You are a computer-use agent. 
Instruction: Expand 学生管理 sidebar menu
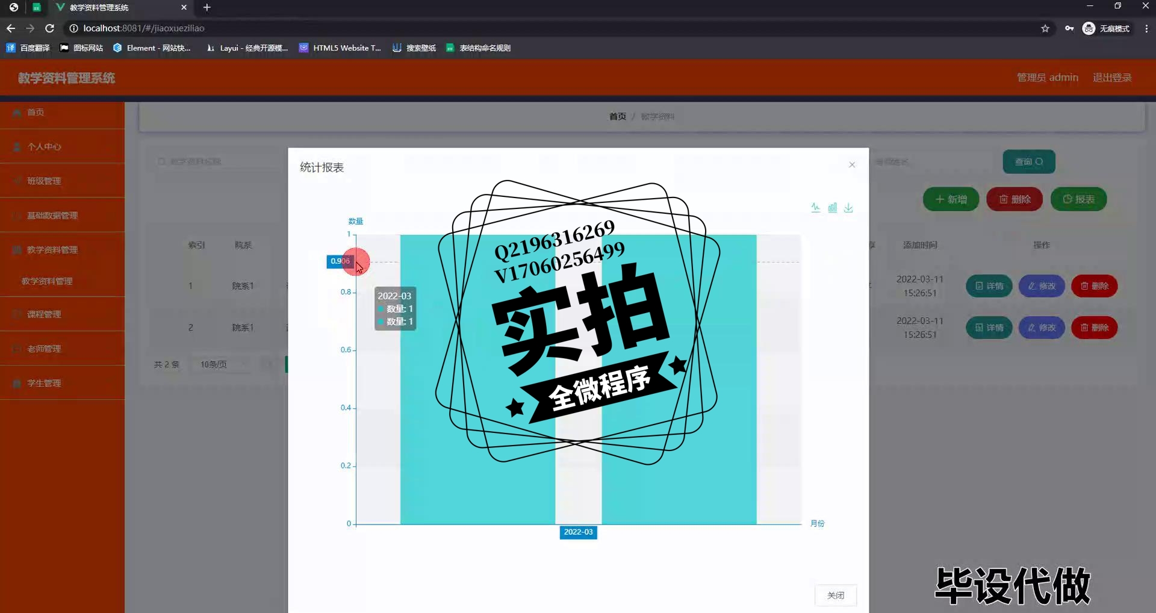pos(62,383)
